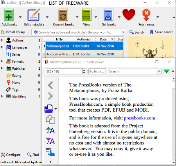Click the Decrease font size icon

pos(50,141)
